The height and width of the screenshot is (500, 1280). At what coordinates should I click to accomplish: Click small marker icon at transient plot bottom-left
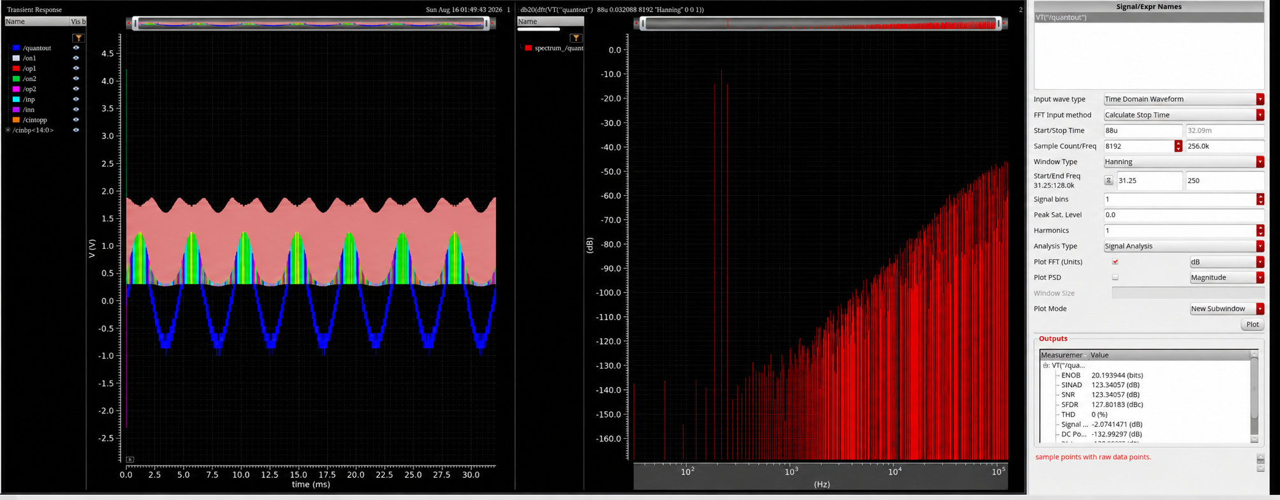click(x=130, y=459)
